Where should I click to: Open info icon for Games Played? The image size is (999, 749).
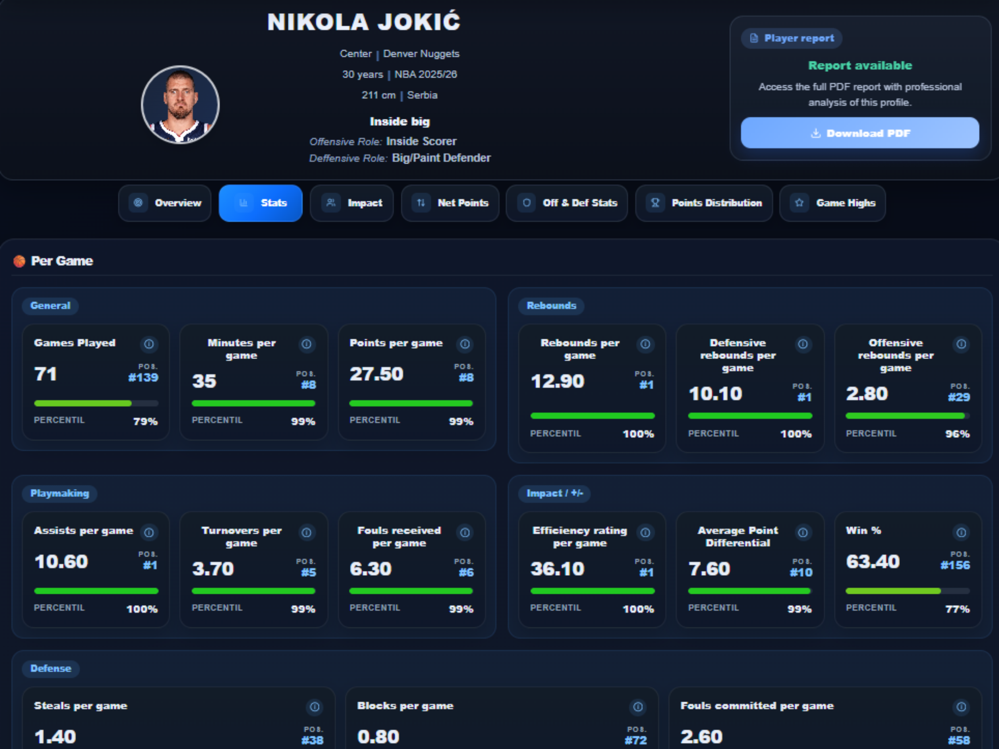148,344
